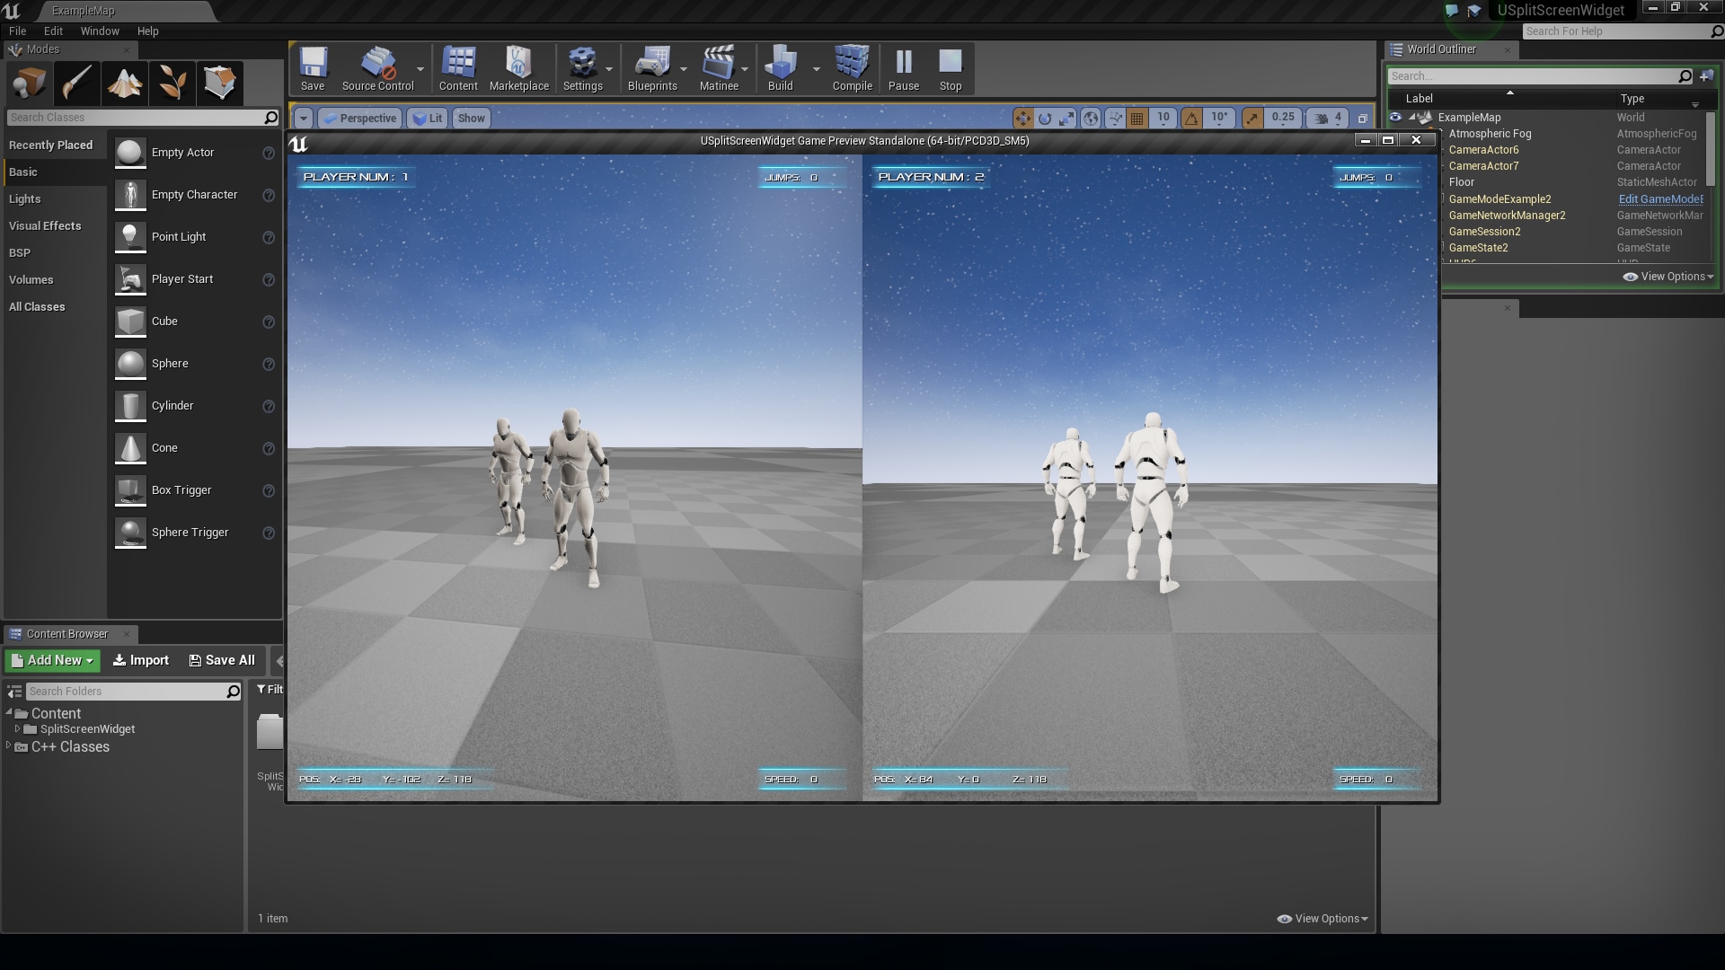Click the Edit GameMode link
1725x970 pixels.
pos(1660,199)
